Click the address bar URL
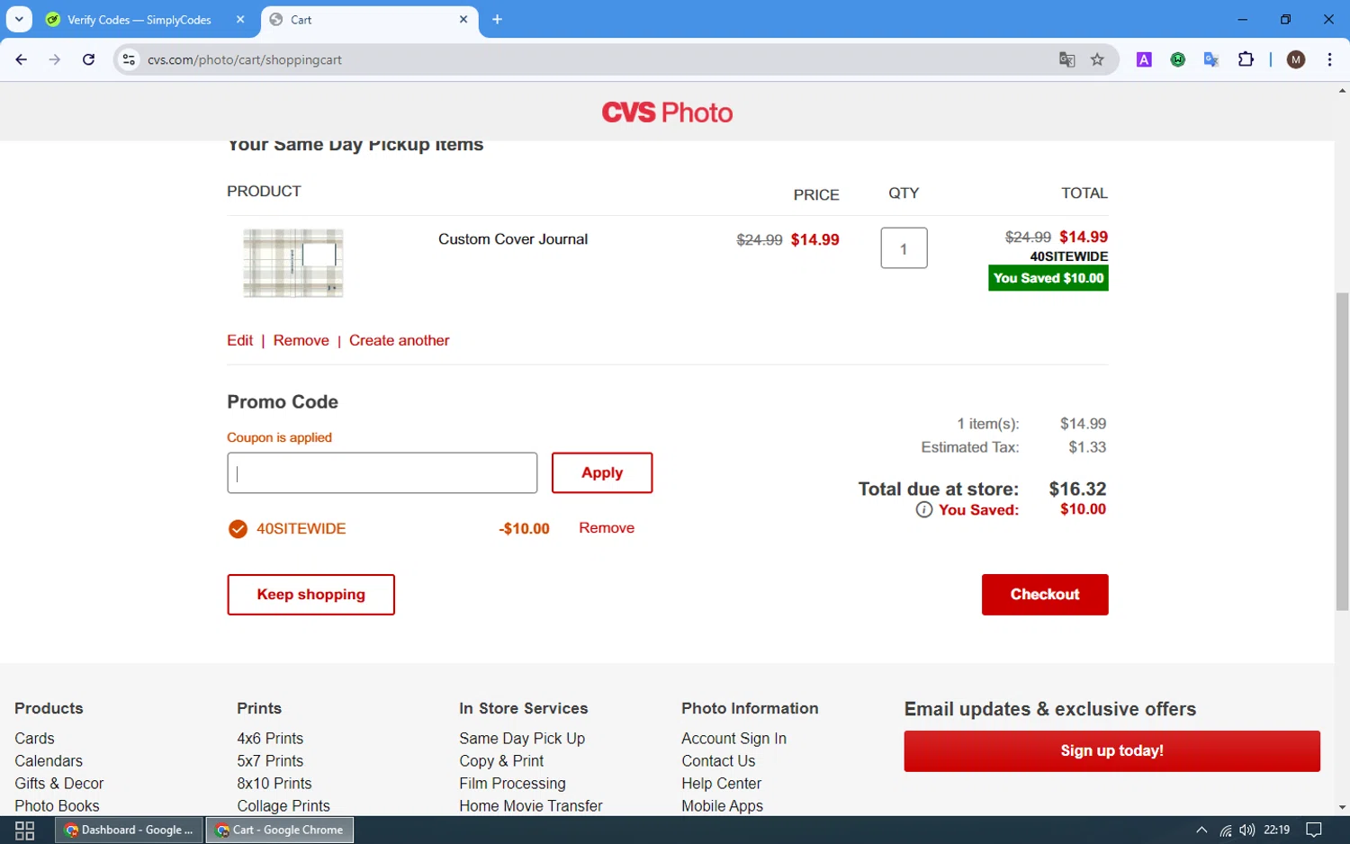Image resolution: width=1350 pixels, height=844 pixels. (245, 59)
